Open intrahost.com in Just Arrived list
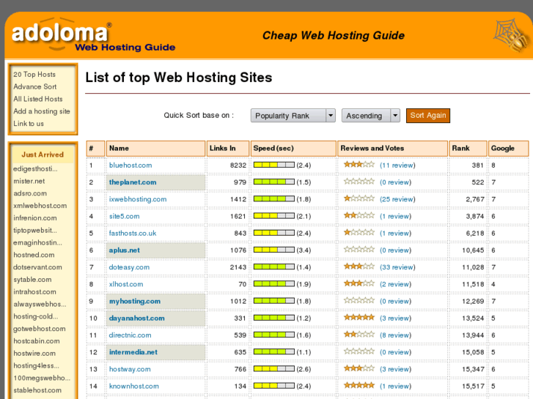This screenshot has width=533, height=399. [34, 291]
